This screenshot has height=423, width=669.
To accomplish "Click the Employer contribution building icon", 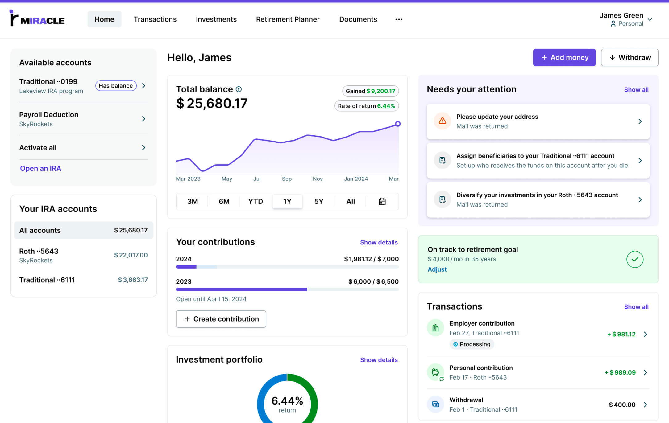I will click(435, 328).
